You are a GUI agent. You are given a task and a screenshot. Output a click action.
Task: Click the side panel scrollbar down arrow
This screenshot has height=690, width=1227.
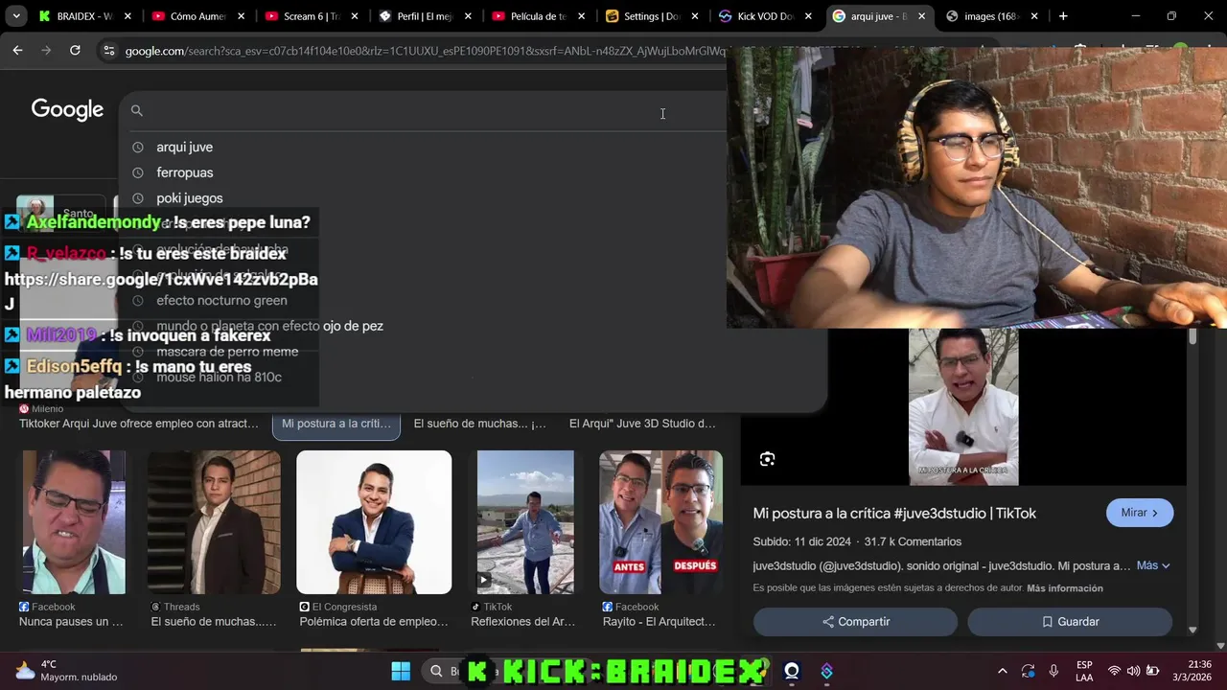(x=1192, y=630)
